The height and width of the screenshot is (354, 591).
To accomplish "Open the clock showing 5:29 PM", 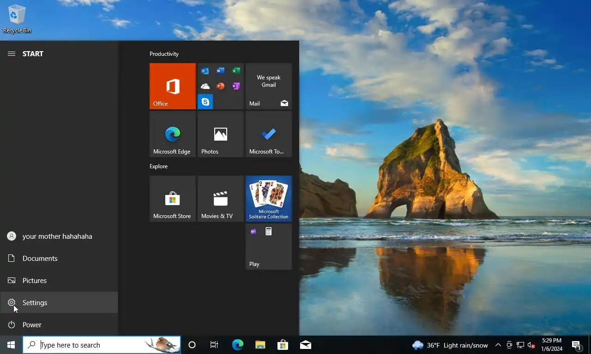I will coord(552,345).
